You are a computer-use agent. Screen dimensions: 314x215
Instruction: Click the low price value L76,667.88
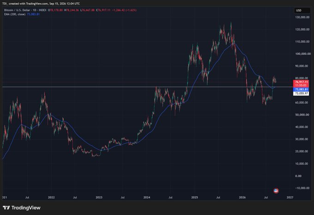87,10
